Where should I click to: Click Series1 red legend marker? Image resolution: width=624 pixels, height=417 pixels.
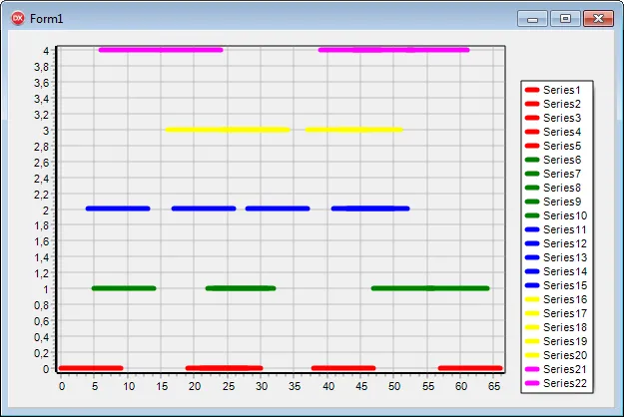click(532, 90)
